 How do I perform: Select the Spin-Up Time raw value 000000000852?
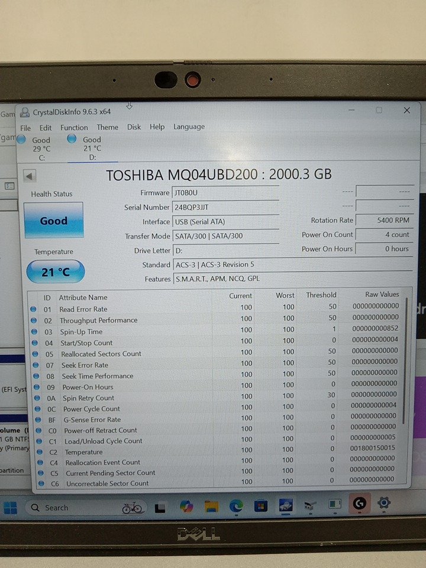coord(375,328)
